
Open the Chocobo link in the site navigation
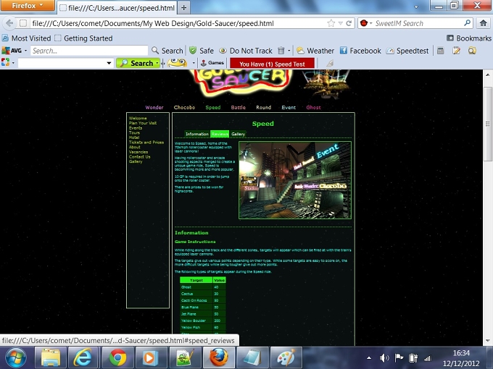[x=184, y=107]
